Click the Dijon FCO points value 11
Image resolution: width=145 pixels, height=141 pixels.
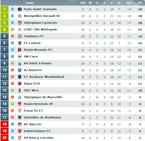[140, 84]
